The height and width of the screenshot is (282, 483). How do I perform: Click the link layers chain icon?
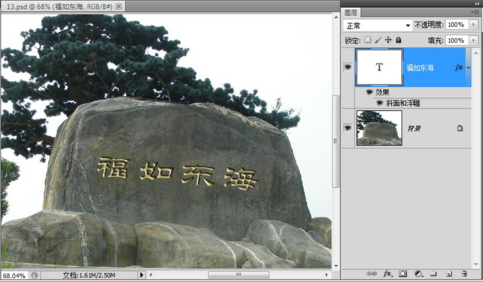(371, 274)
